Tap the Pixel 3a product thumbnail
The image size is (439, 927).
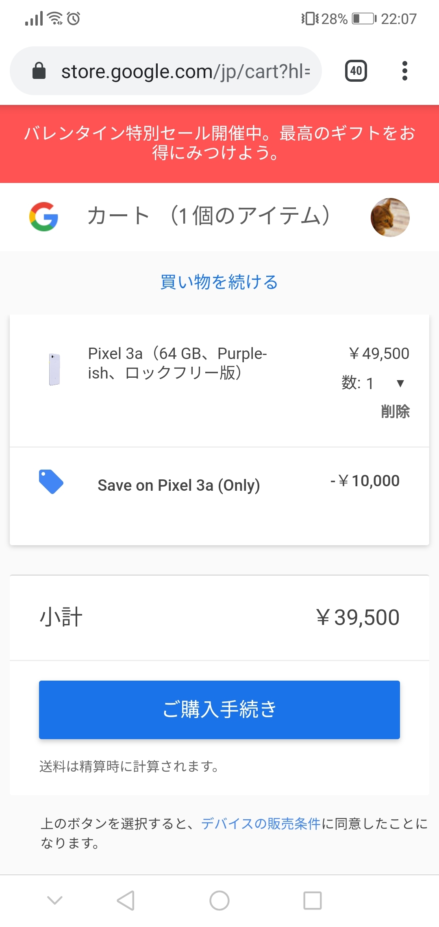54,369
